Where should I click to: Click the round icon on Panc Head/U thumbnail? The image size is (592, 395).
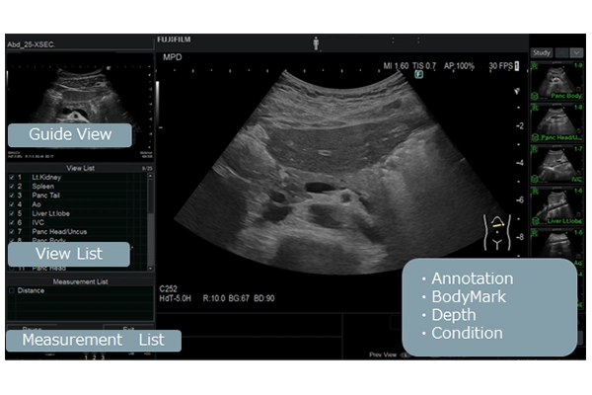tap(535, 137)
